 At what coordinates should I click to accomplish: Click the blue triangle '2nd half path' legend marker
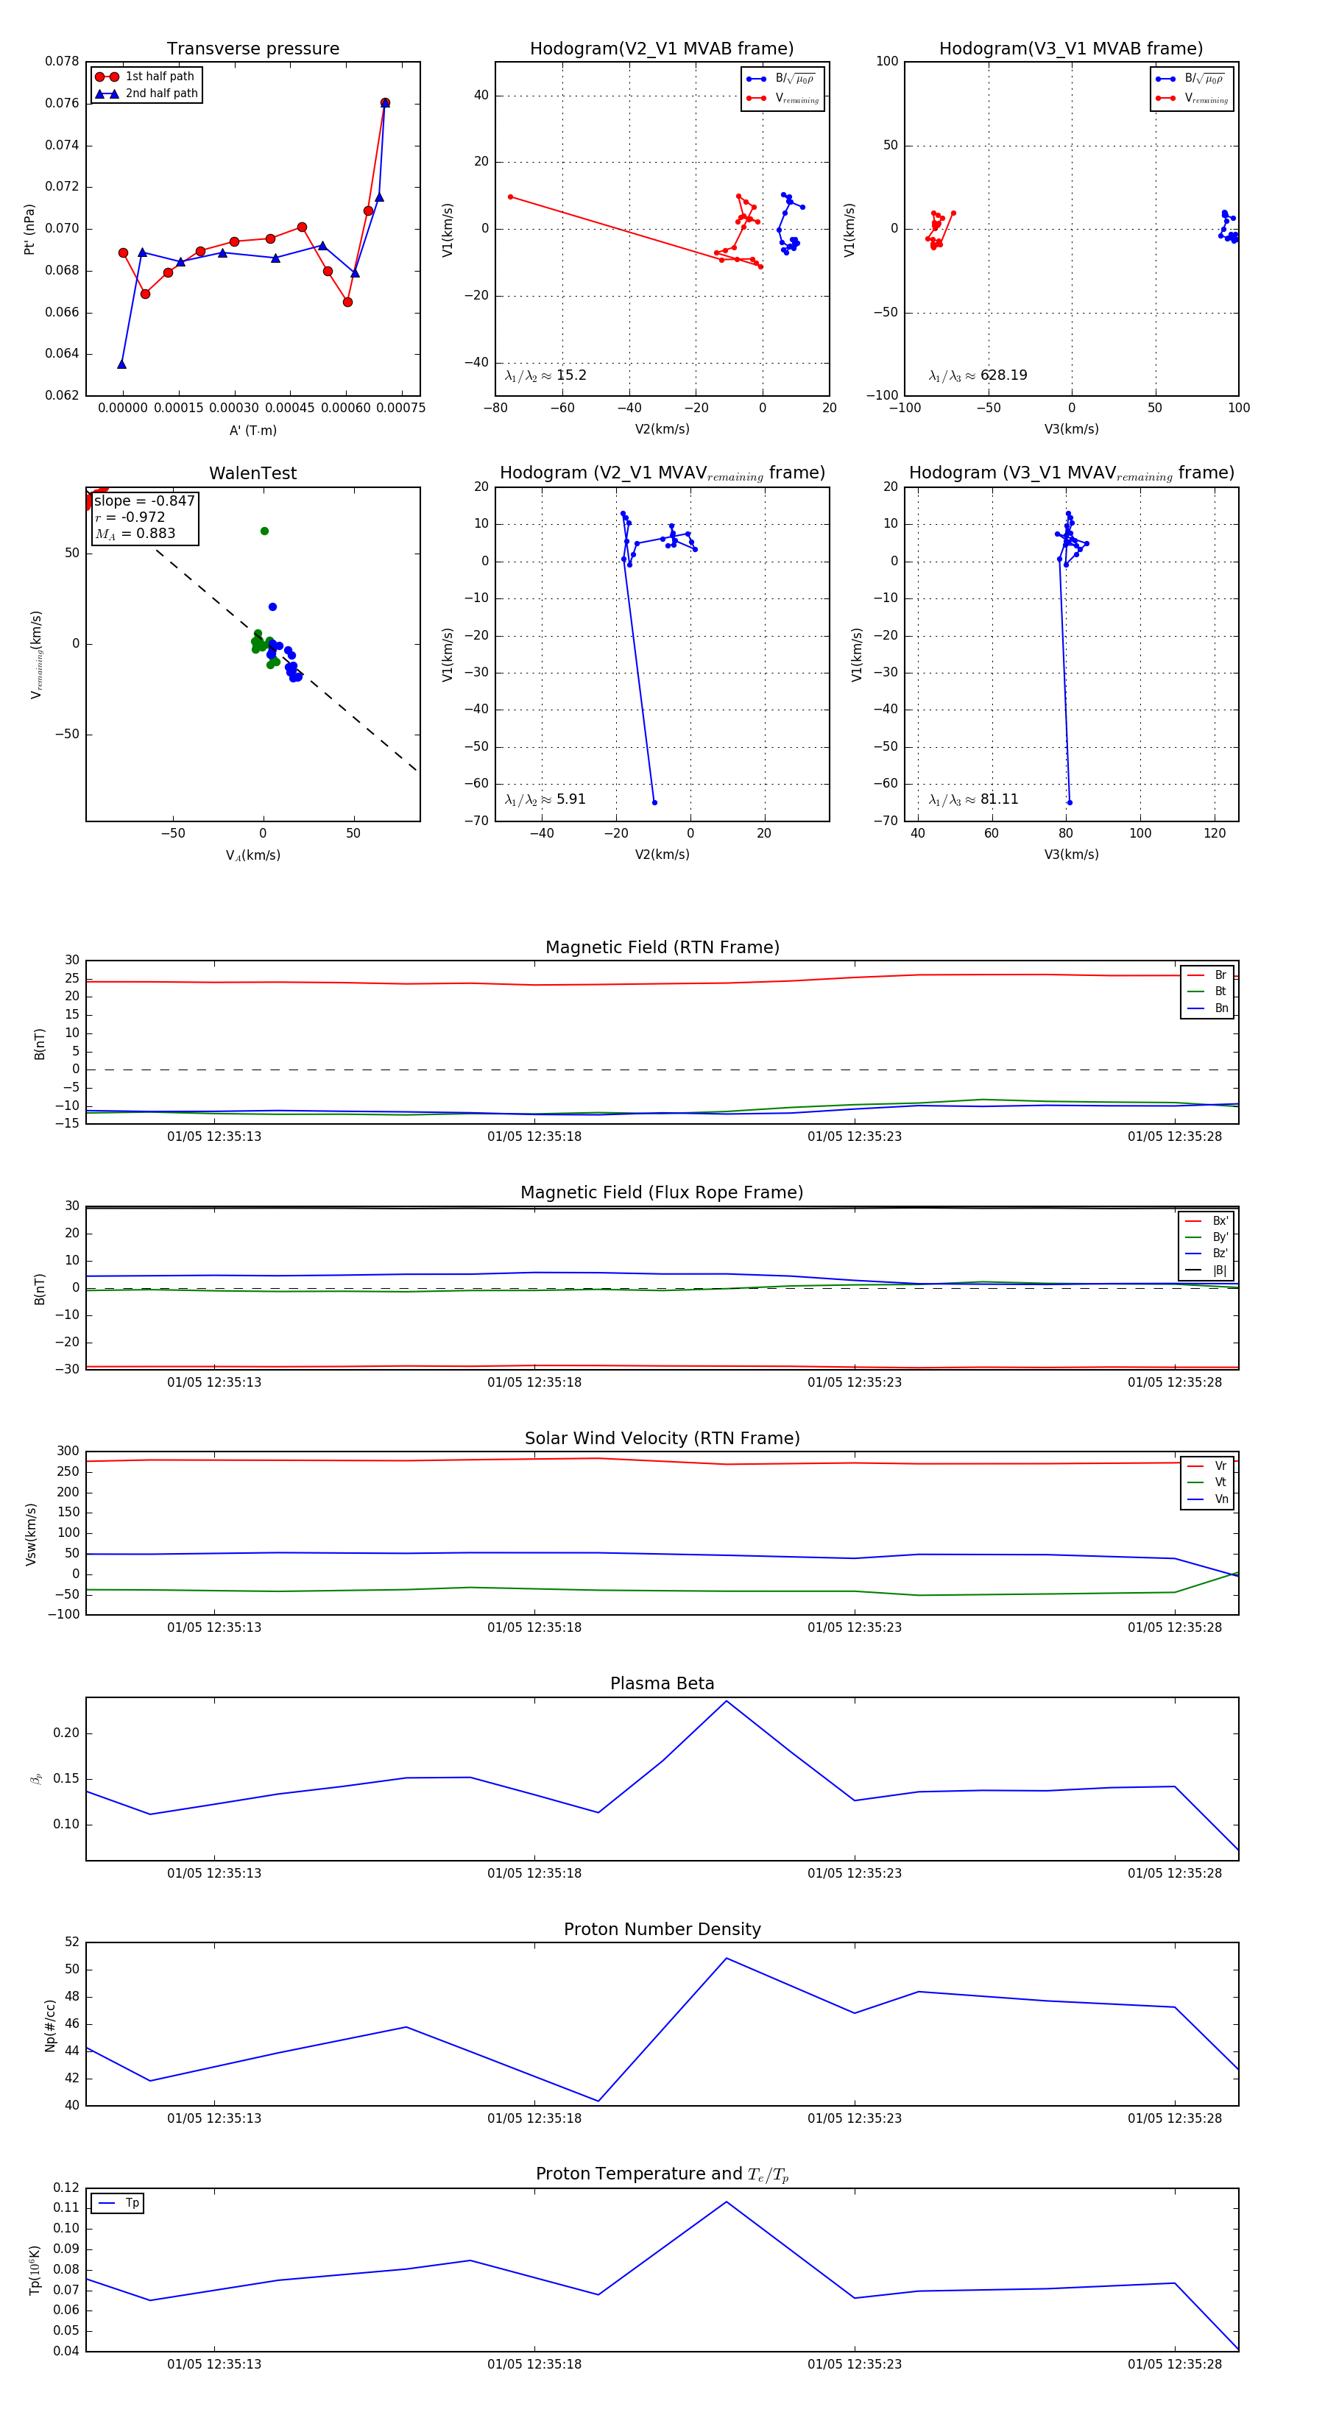coord(107,93)
